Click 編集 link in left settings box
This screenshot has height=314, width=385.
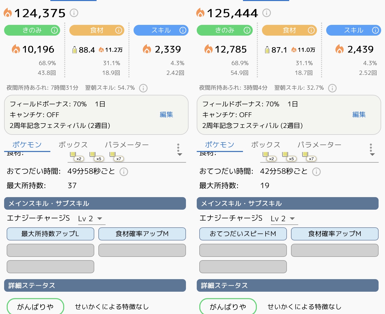[166, 115]
